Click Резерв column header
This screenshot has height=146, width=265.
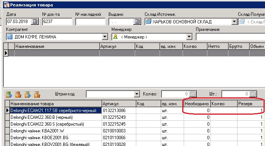point(250,104)
